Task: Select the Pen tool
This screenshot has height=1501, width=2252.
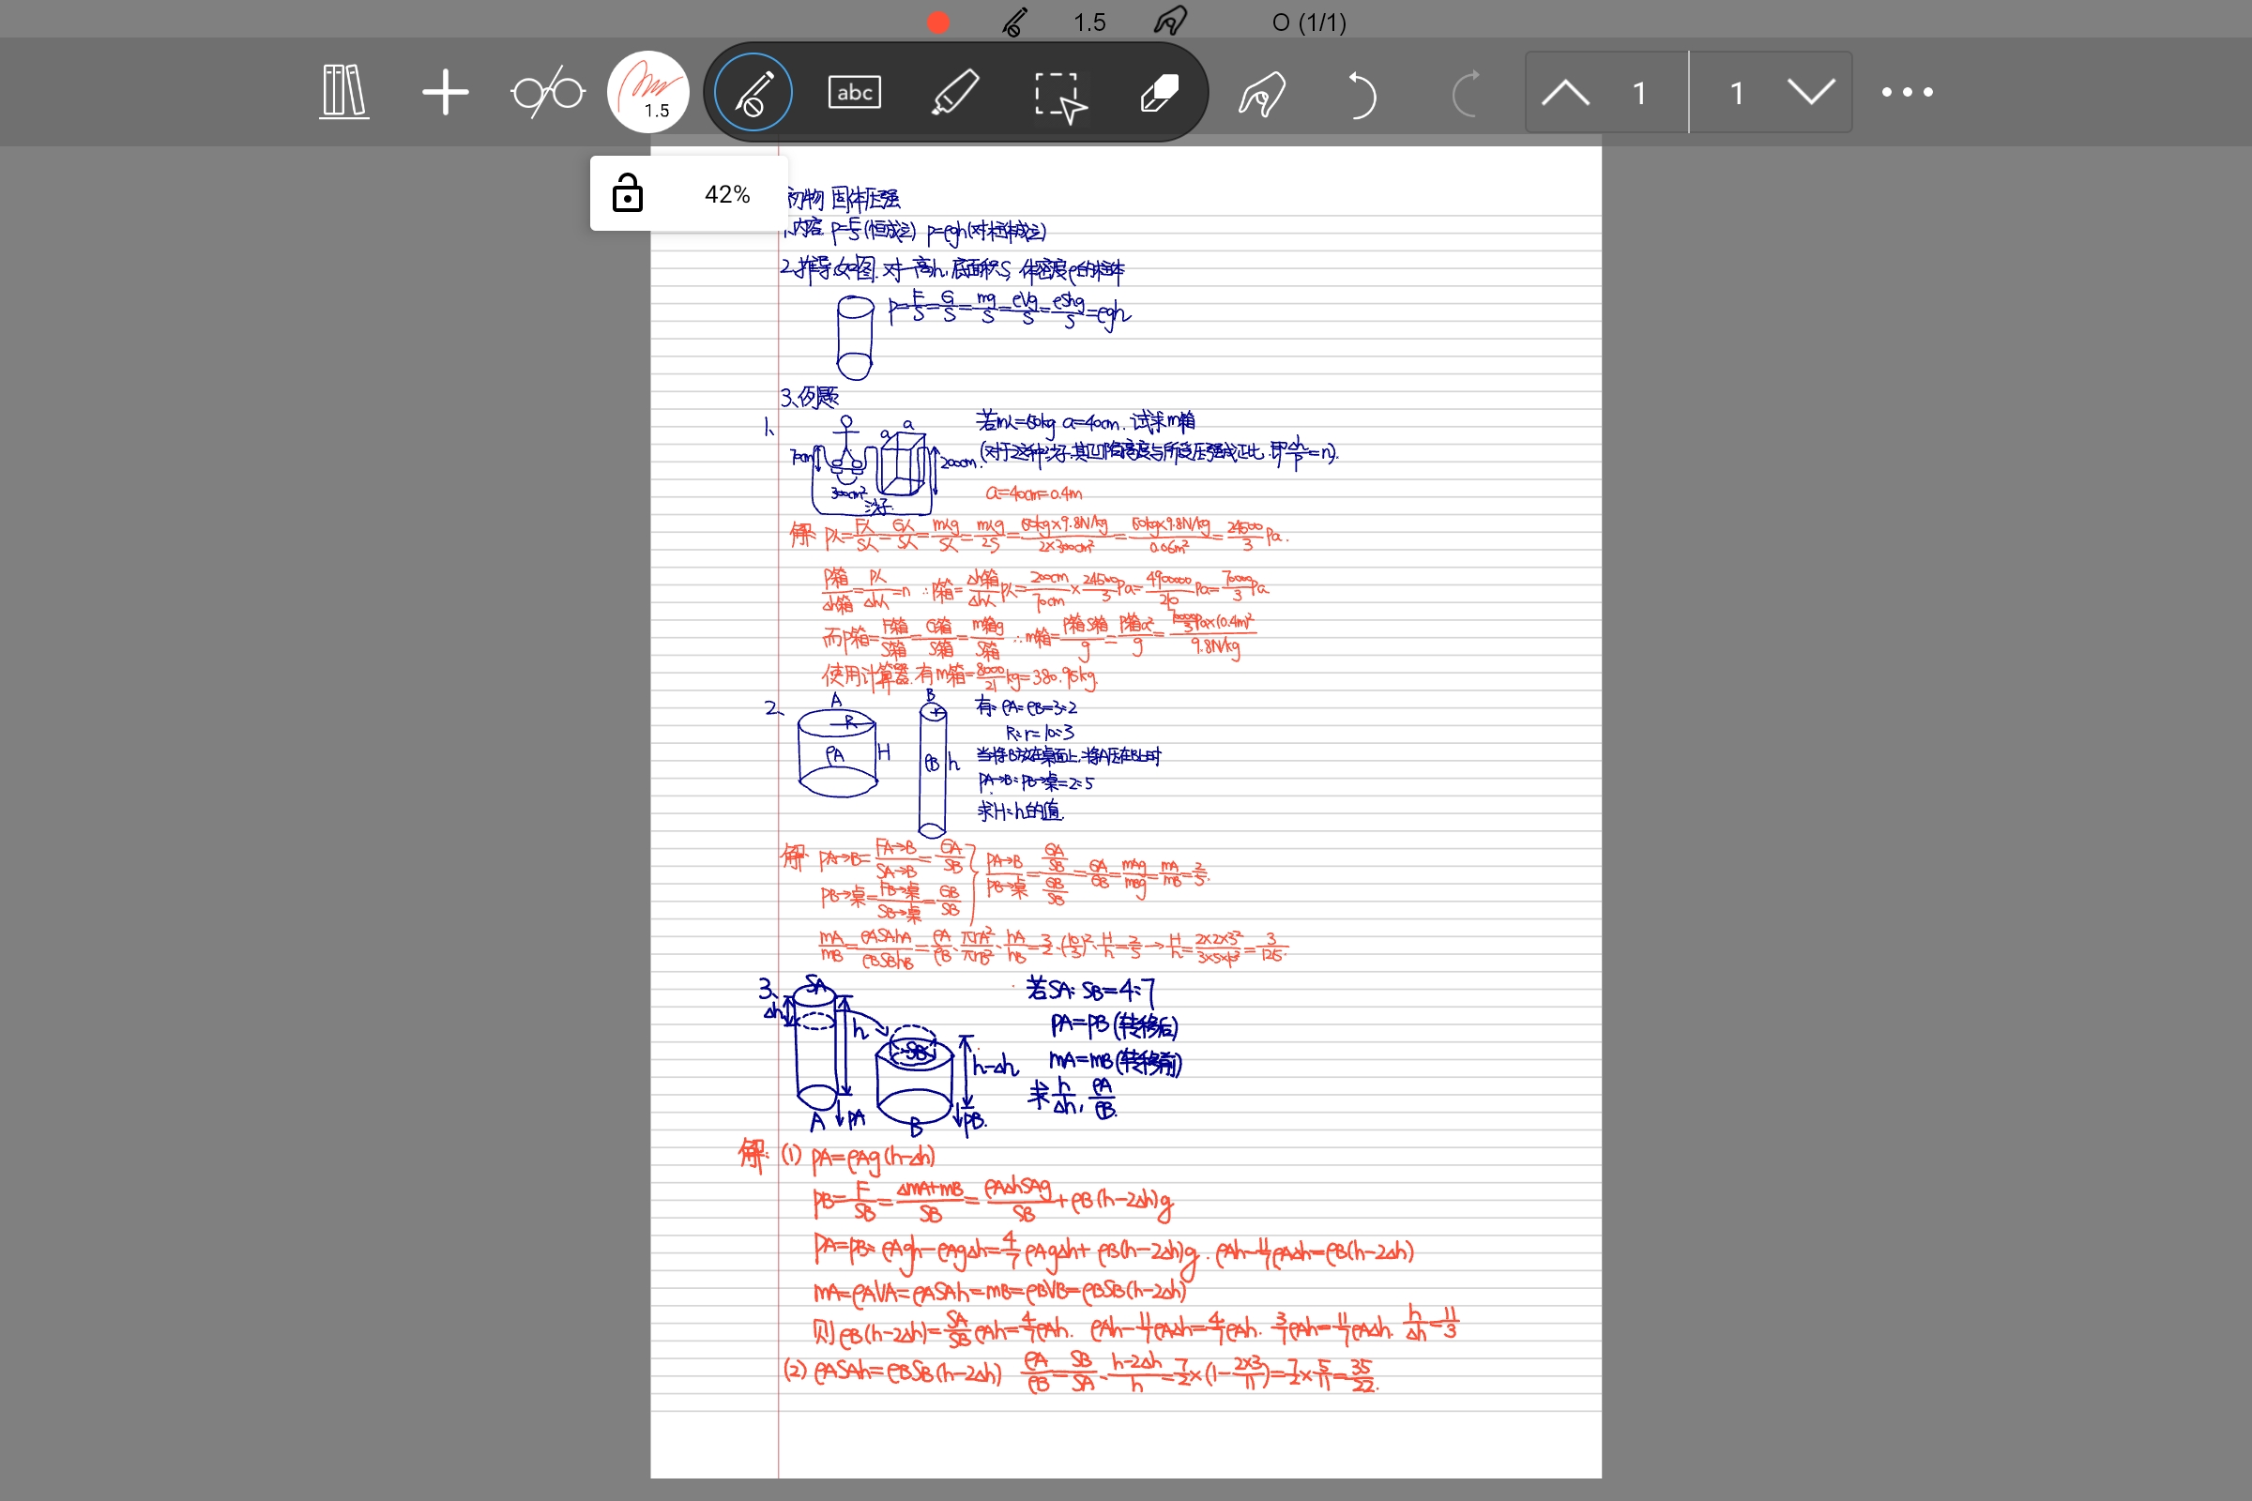Action: coord(752,91)
